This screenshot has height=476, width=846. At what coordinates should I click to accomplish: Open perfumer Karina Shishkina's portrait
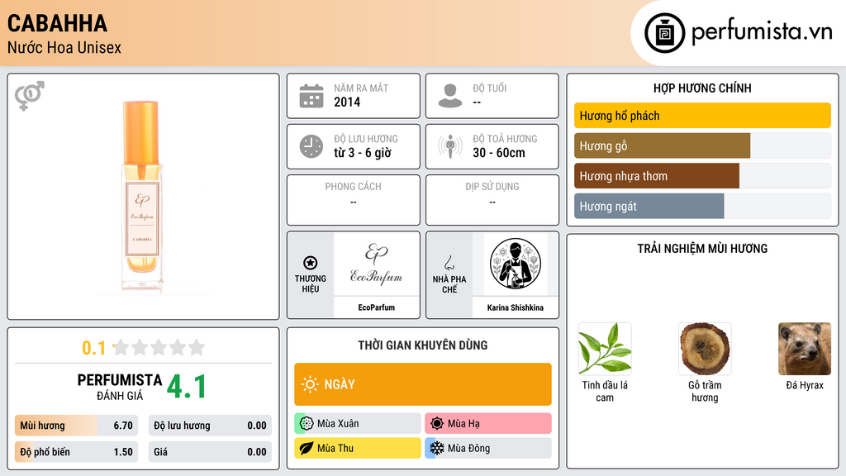516,264
